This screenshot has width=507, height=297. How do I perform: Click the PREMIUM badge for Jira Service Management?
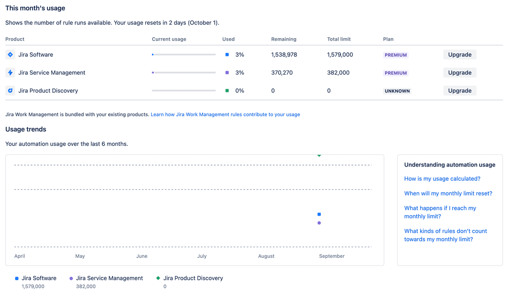tap(396, 73)
